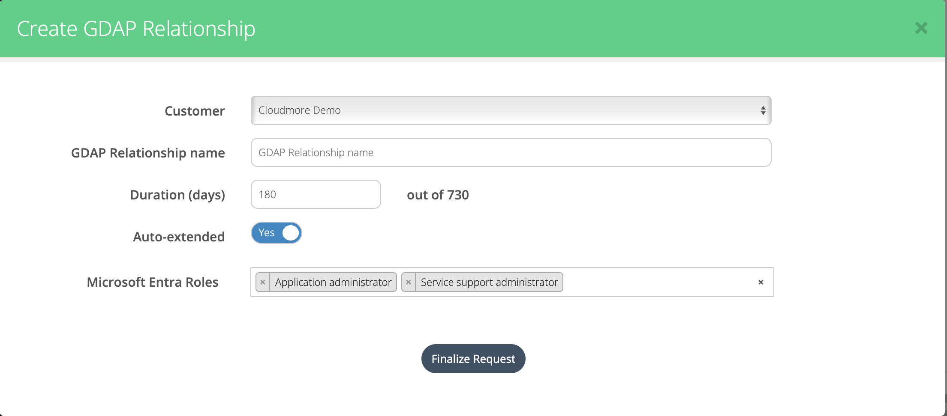The image size is (947, 416).
Task: Click the out of 730 text
Action: [438, 195]
